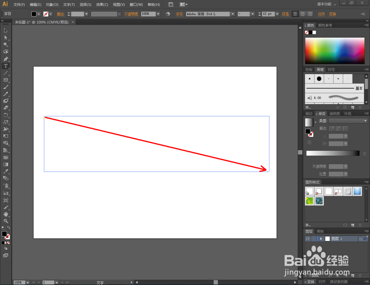Select the Lasso tool
This screenshot has width=370, height=285.
pyautogui.click(x=6, y=52)
